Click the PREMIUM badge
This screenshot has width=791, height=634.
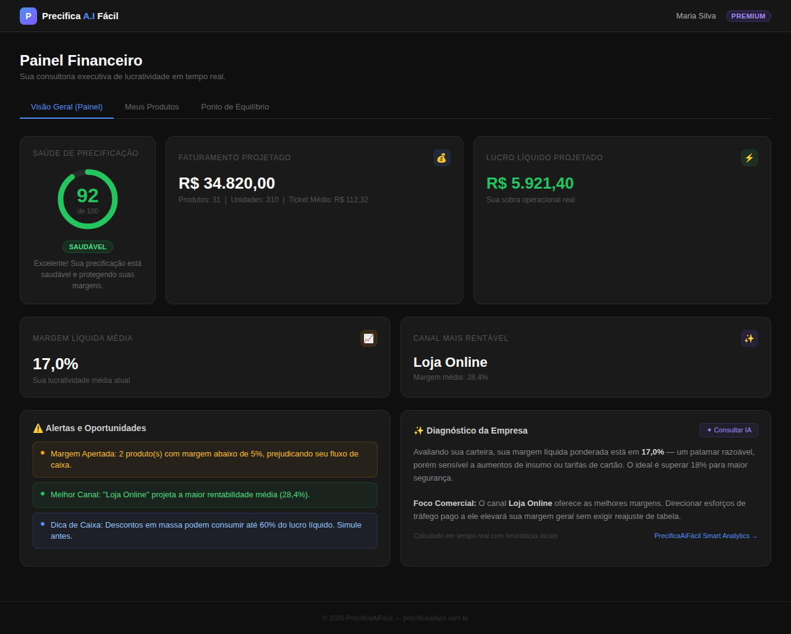748,16
